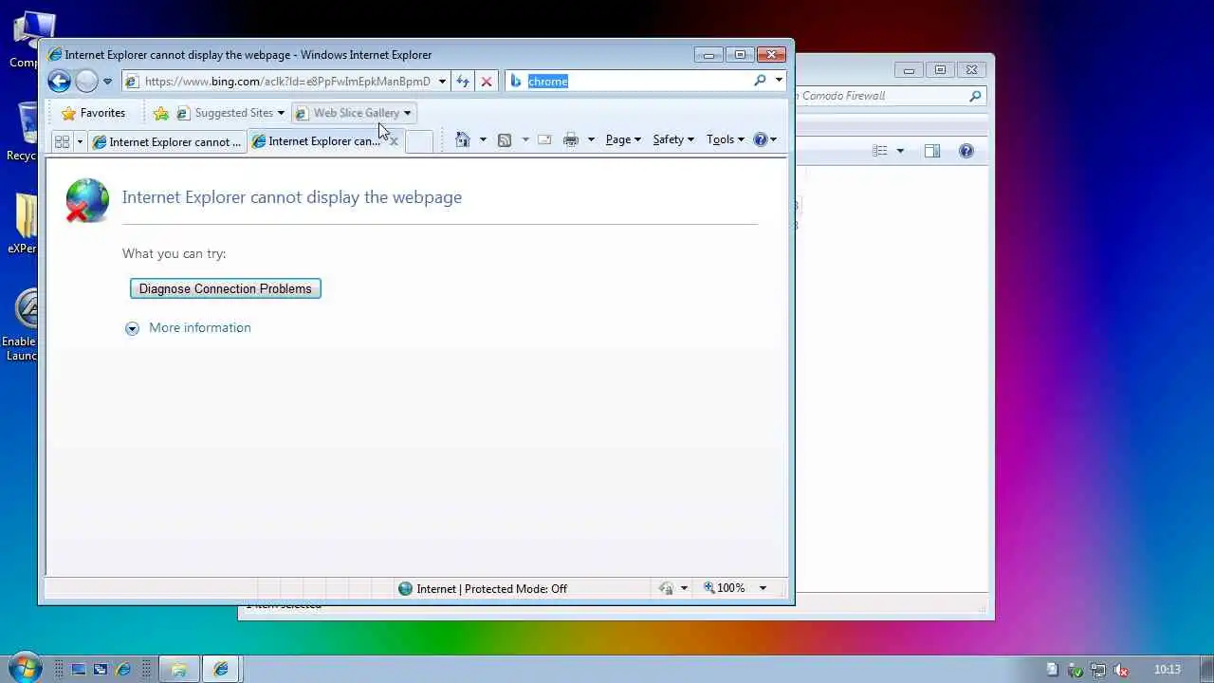The width and height of the screenshot is (1214, 683).
Task: Open the Safety menu
Action: point(673,139)
